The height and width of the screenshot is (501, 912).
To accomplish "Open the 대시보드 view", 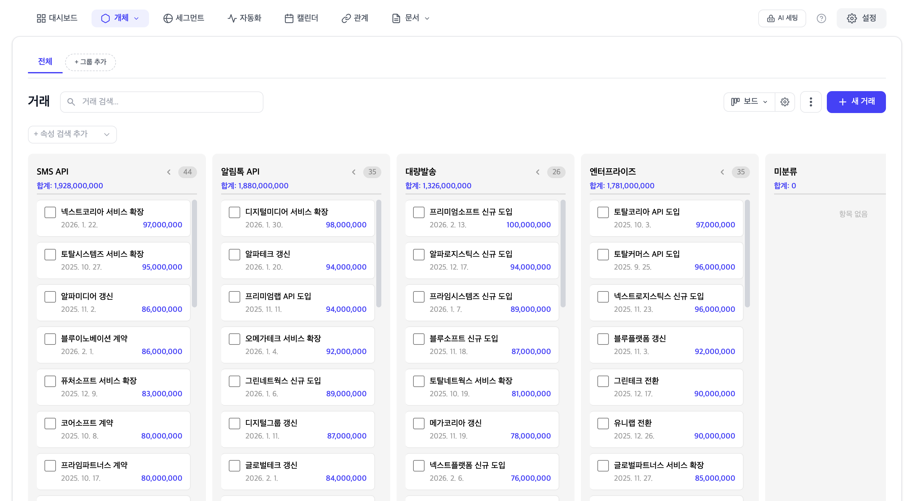I will (x=57, y=18).
